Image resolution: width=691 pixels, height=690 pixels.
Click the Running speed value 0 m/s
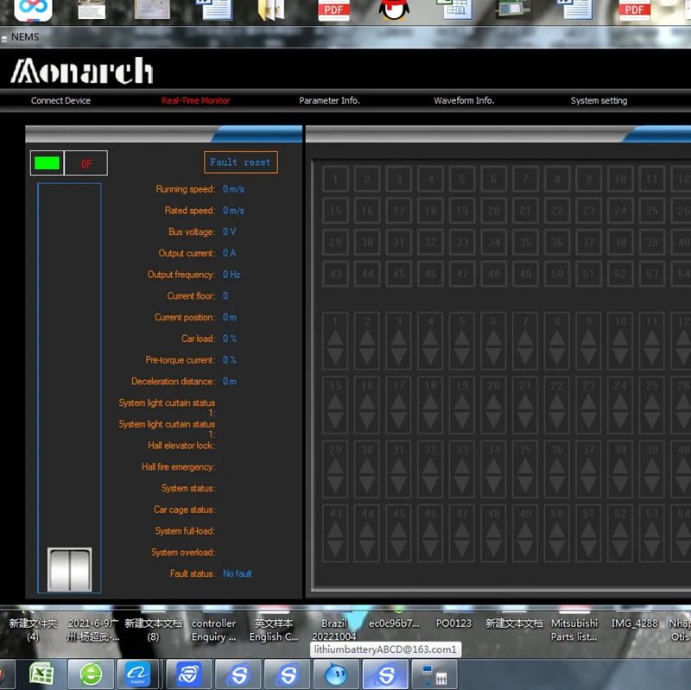[233, 189]
